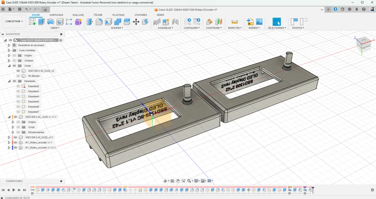
Task: Click the Save disk icon
Action: click(20, 9)
